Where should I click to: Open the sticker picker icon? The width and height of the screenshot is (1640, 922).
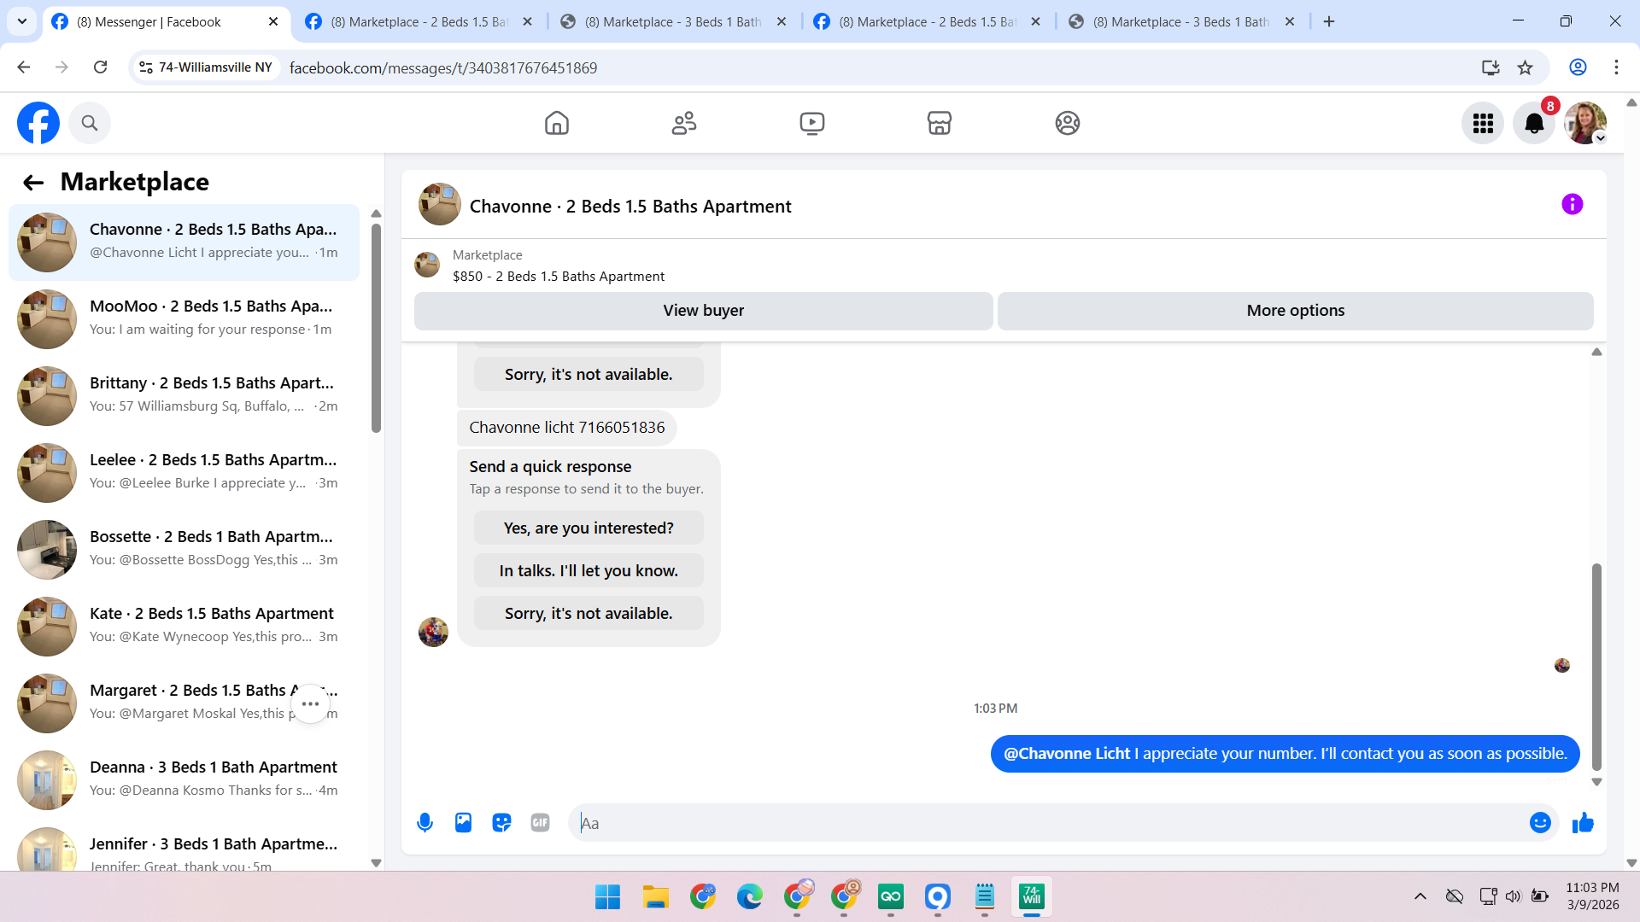coord(501,823)
